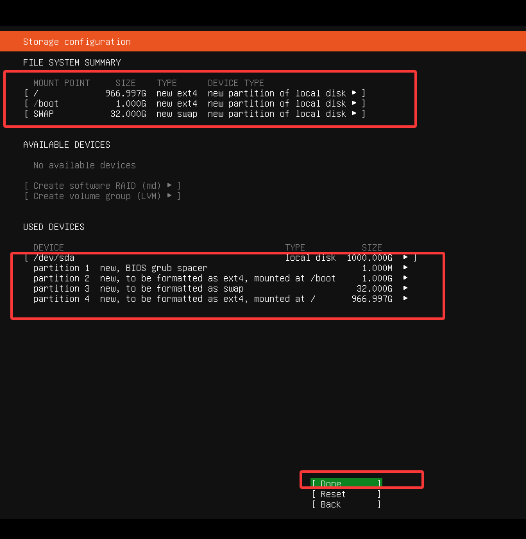Expand options for the SWAP mount point row
The height and width of the screenshot is (539, 526).
click(355, 114)
